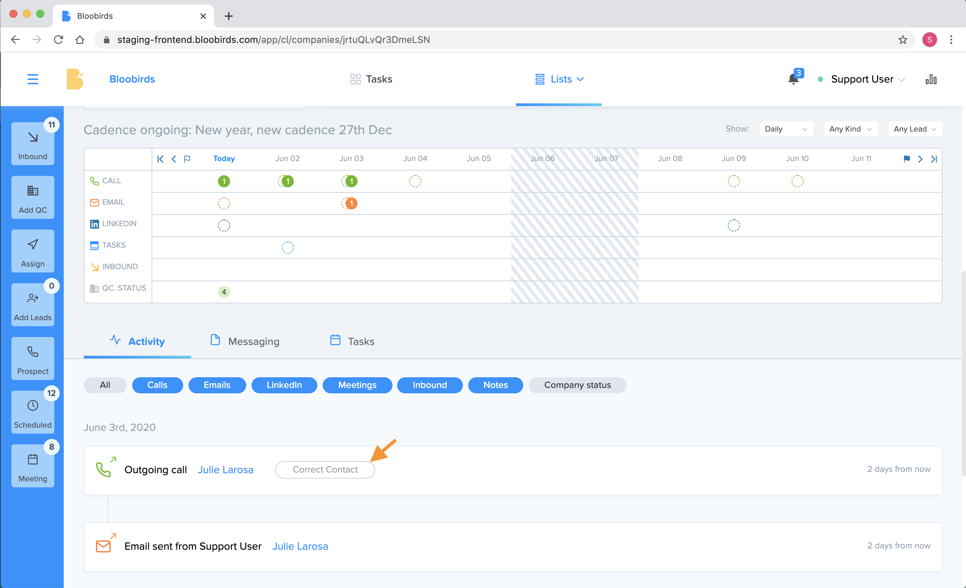Reload the browser page
Image resolution: width=966 pixels, height=588 pixels.
pos(58,40)
